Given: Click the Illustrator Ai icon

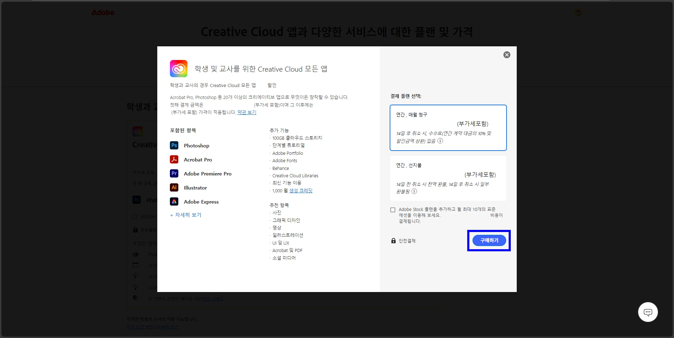Looking at the screenshot, I should [x=174, y=187].
